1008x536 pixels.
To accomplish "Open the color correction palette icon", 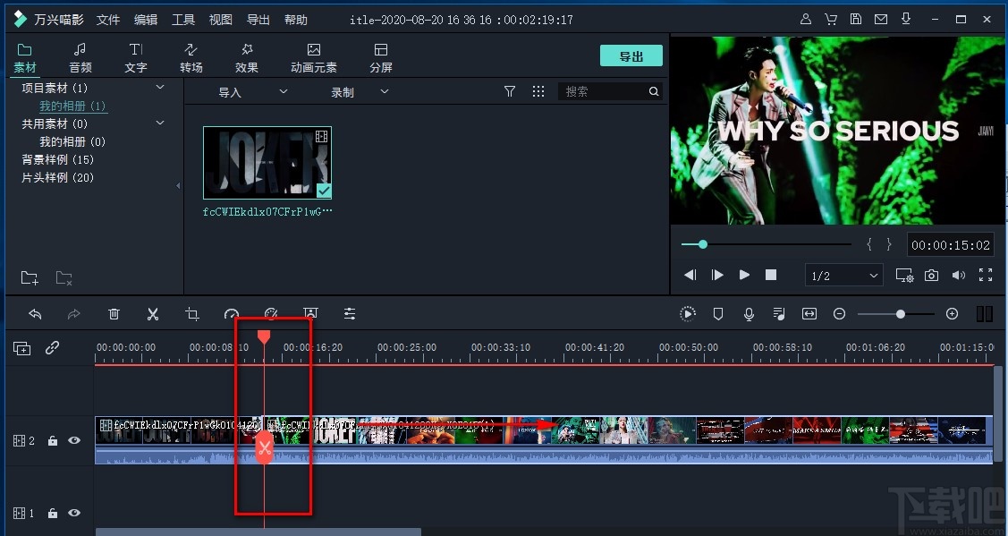I will 271,314.
